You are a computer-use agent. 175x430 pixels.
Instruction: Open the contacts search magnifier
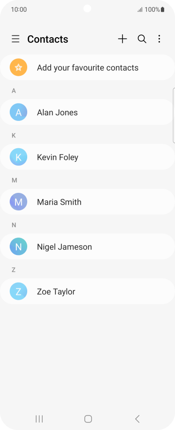[x=142, y=39]
